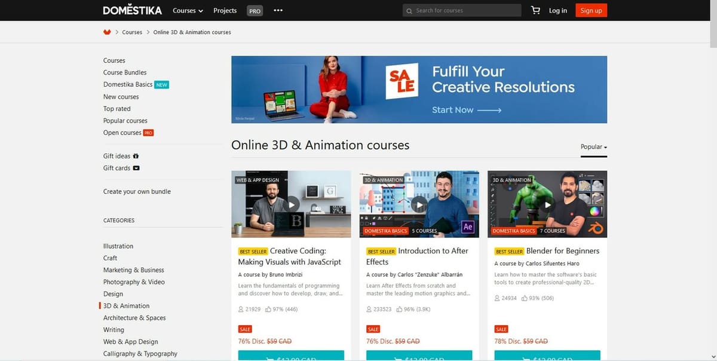
Task: Click the students icon showing 233523
Action: click(369, 309)
